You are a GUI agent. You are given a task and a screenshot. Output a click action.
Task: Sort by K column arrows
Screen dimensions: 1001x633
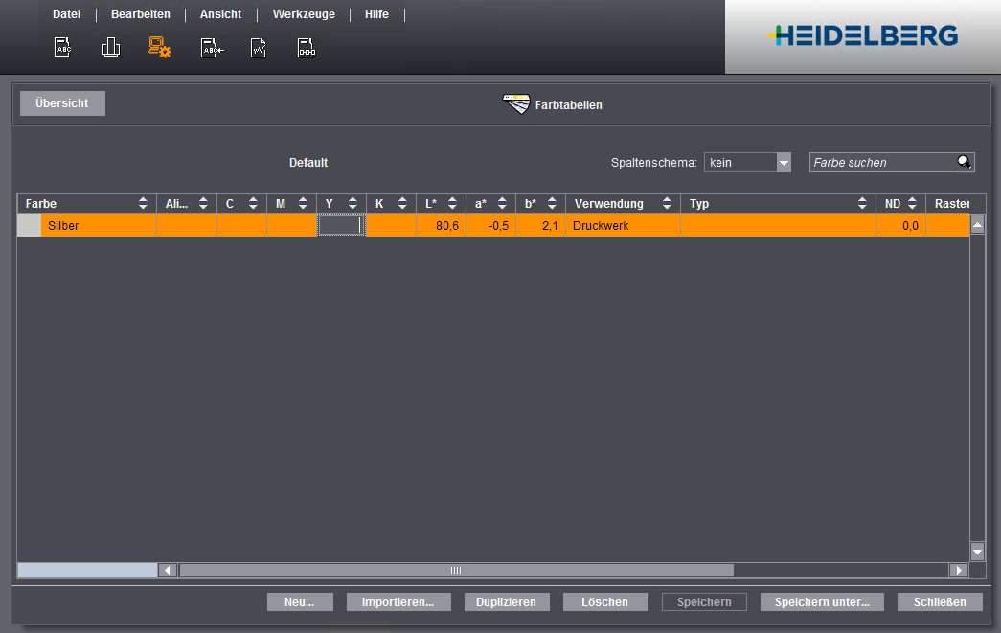pos(403,204)
